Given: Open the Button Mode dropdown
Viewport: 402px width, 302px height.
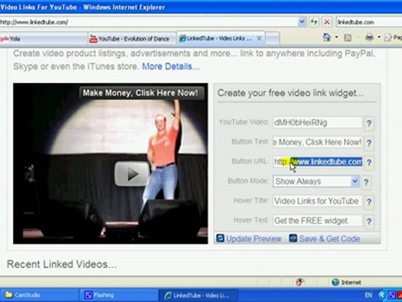Looking at the screenshot, I should pyautogui.click(x=355, y=181).
